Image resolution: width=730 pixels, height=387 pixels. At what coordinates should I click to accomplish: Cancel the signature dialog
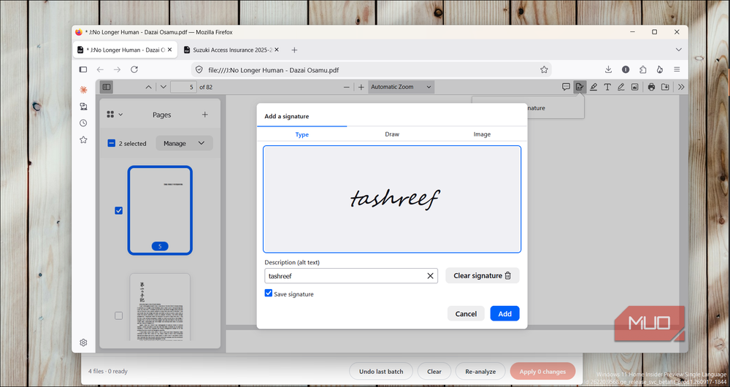pyautogui.click(x=466, y=314)
